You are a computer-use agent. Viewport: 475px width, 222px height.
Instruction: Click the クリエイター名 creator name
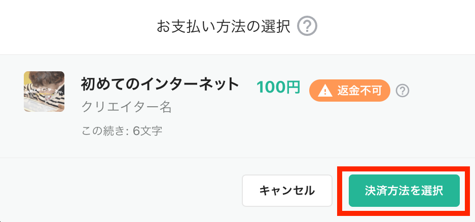tap(127, 107)
